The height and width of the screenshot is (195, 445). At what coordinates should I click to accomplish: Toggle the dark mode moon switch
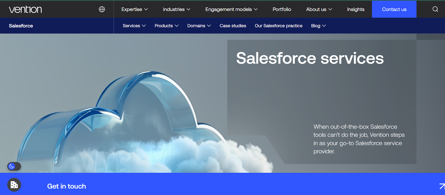click(x=14, y=166)
